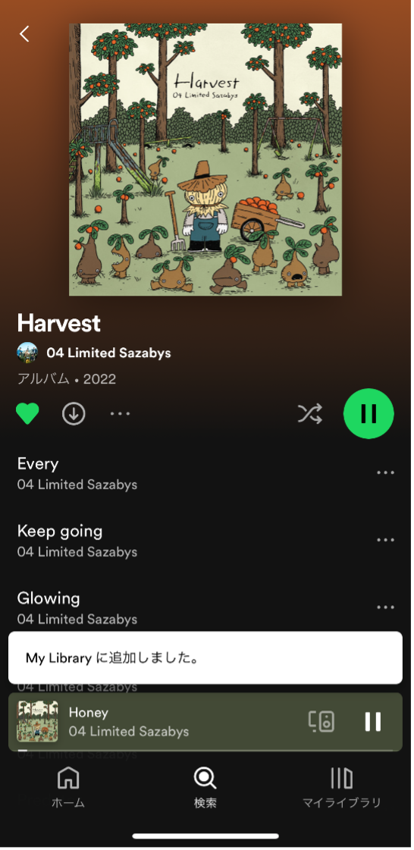Screen dimensions: 414x850
Task: Open now playing from Honey thumbnail
Action: pos(37,722)
